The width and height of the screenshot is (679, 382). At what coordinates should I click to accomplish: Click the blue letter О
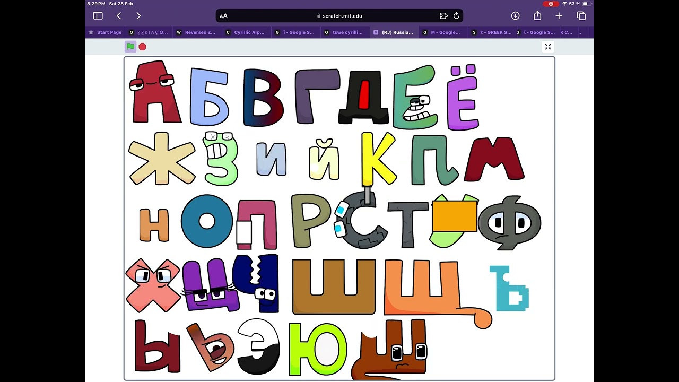[207, 221]
